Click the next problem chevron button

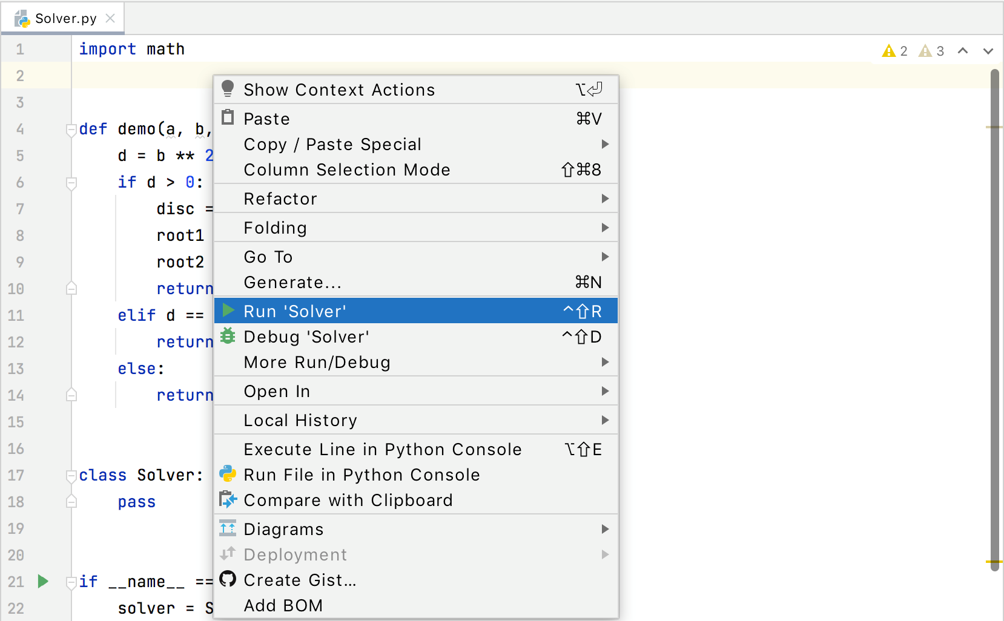point(988,51)
